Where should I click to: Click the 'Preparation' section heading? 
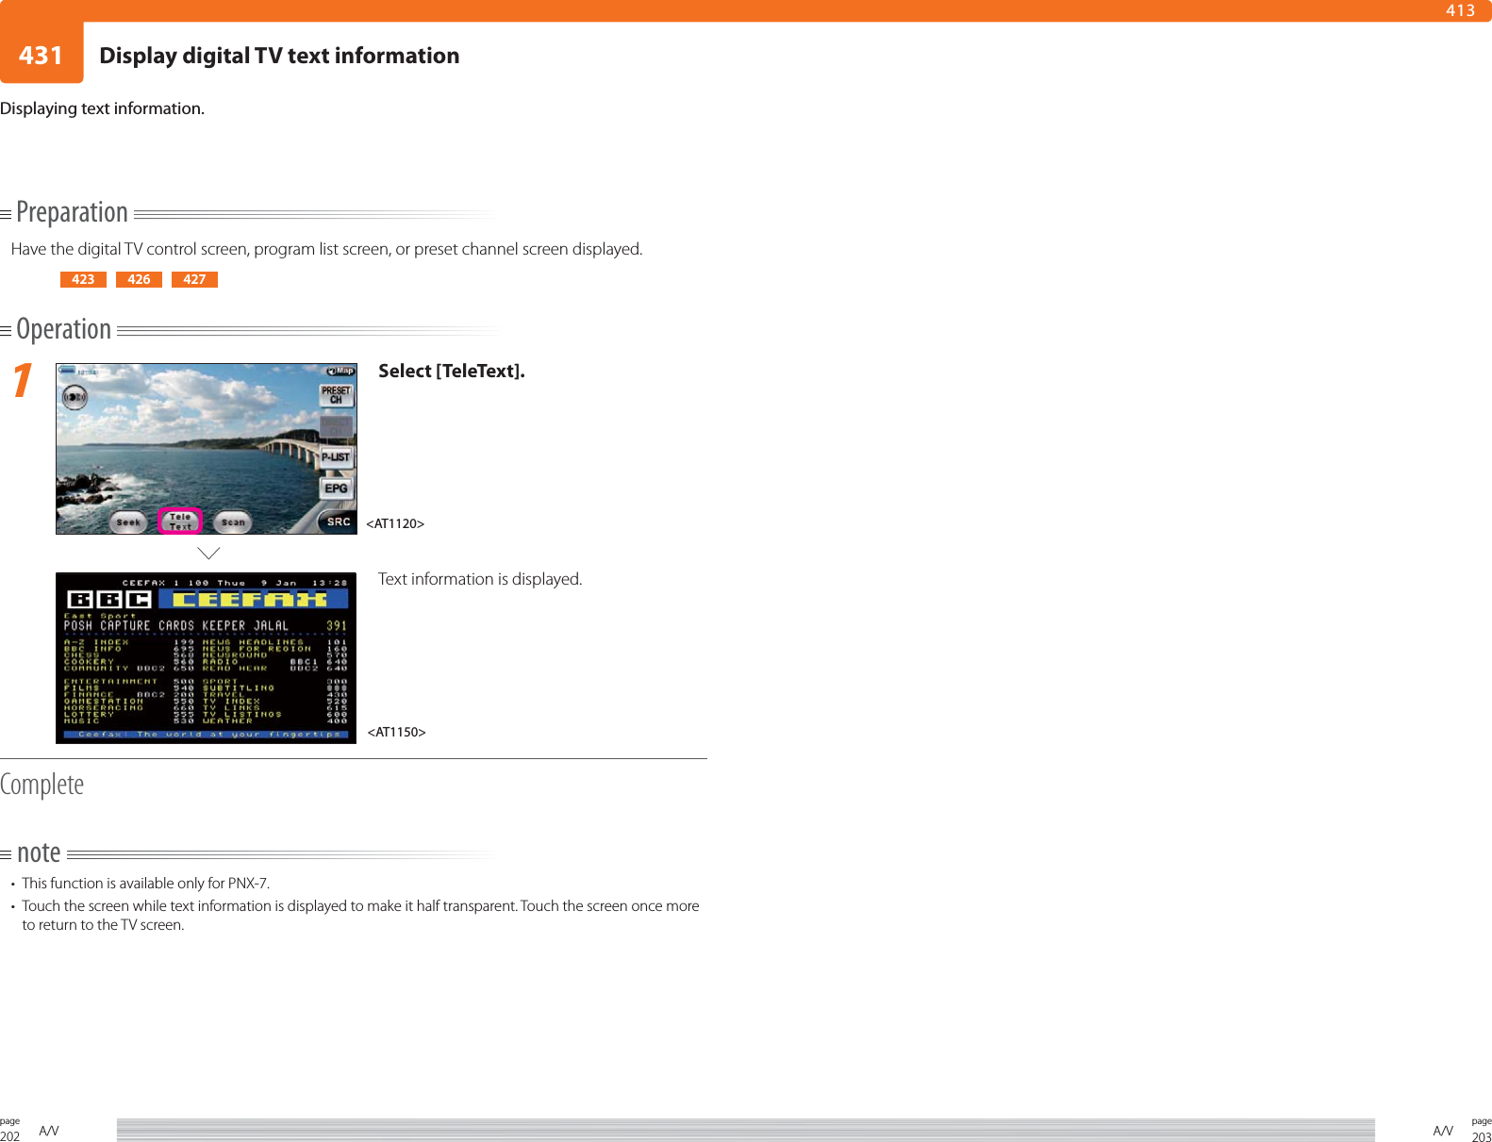pos(72,212)
